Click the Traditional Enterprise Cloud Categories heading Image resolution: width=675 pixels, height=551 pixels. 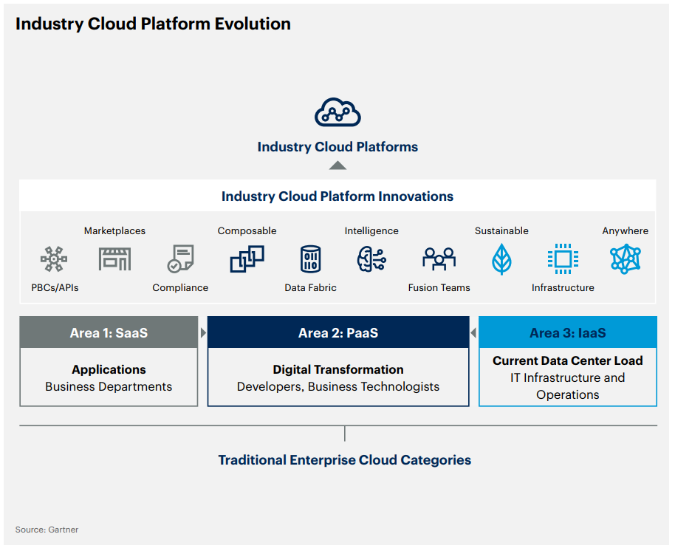[345, 460]
